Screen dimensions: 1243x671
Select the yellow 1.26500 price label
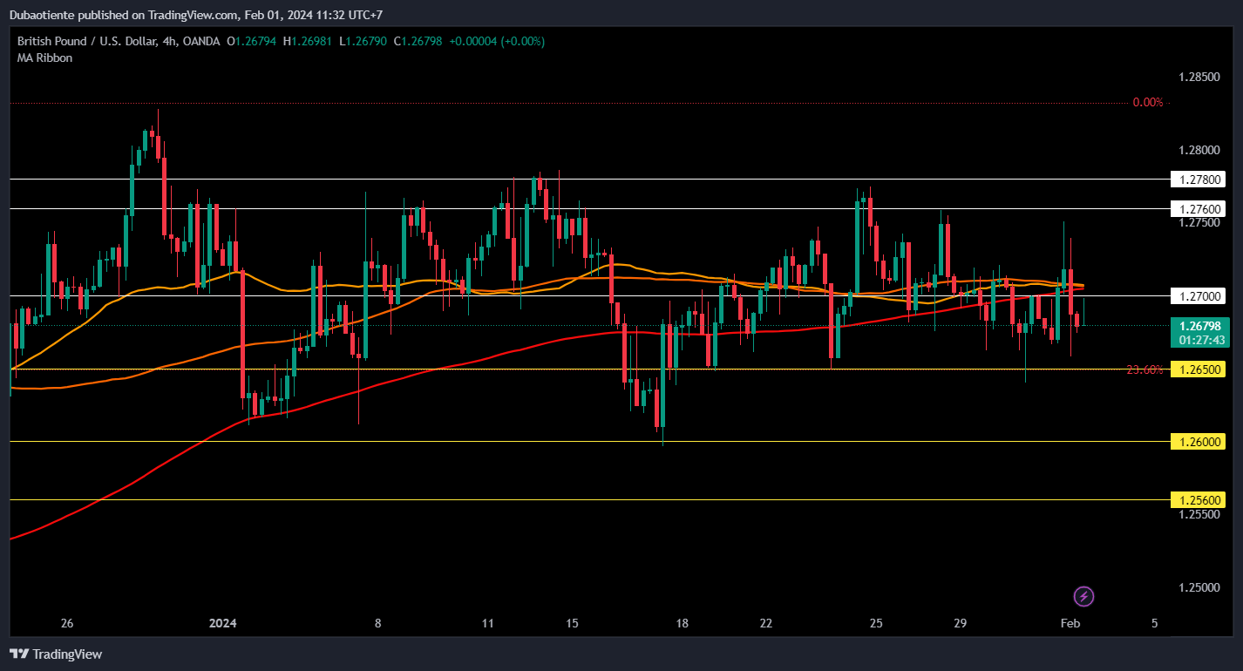point(1200,369)
